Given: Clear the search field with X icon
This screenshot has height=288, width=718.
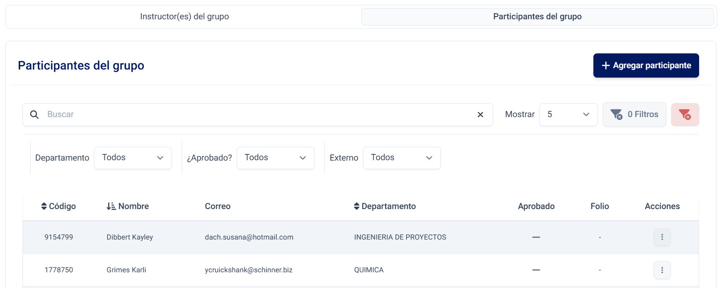Looking at the screenshot, I should click(x=480, y=115).
